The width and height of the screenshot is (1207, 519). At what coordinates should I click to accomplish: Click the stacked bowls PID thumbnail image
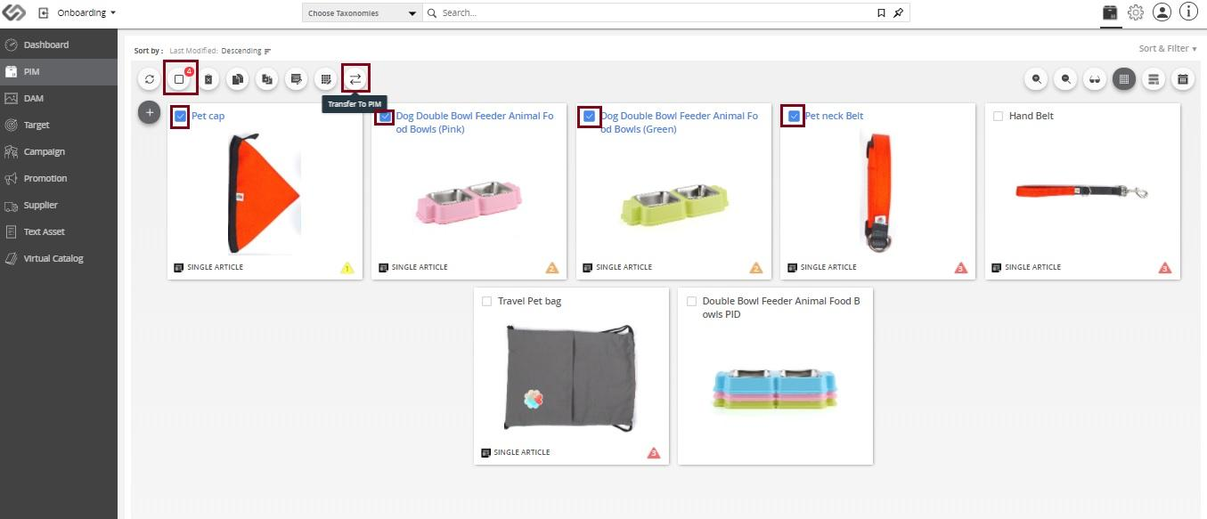[x=775, y=389]
